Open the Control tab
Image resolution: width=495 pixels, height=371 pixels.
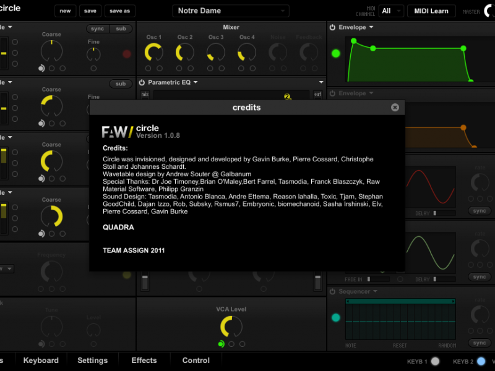coord(196,360)
